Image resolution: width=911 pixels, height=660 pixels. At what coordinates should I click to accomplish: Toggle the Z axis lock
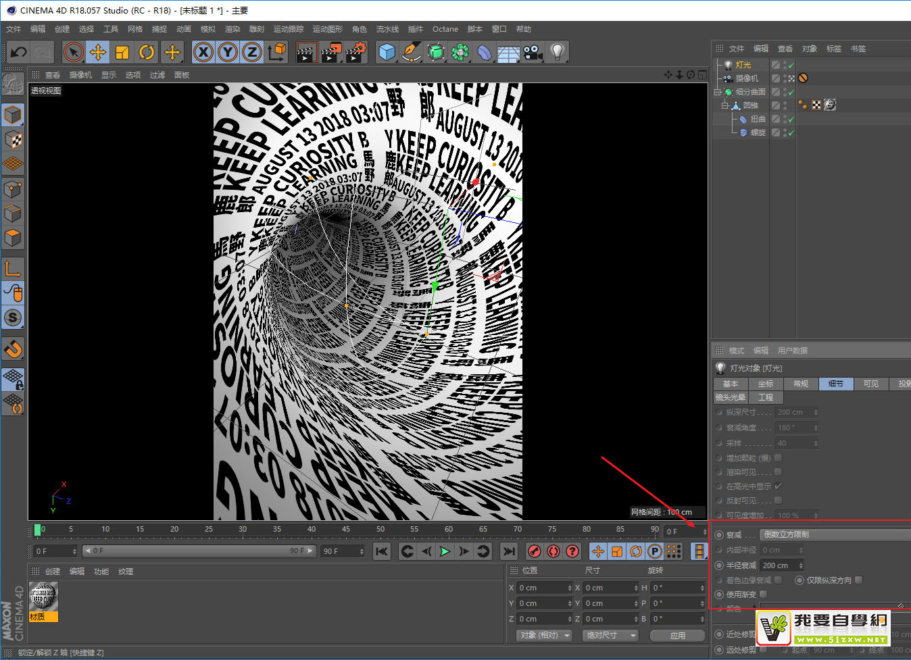pyautogui.click(x=252, y=52)
